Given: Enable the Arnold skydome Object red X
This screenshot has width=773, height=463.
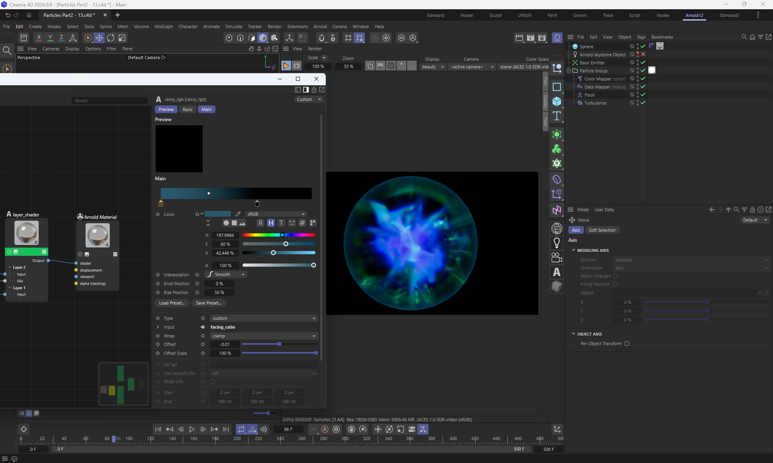Looking at the screenshot, I should tap(643, 55).
